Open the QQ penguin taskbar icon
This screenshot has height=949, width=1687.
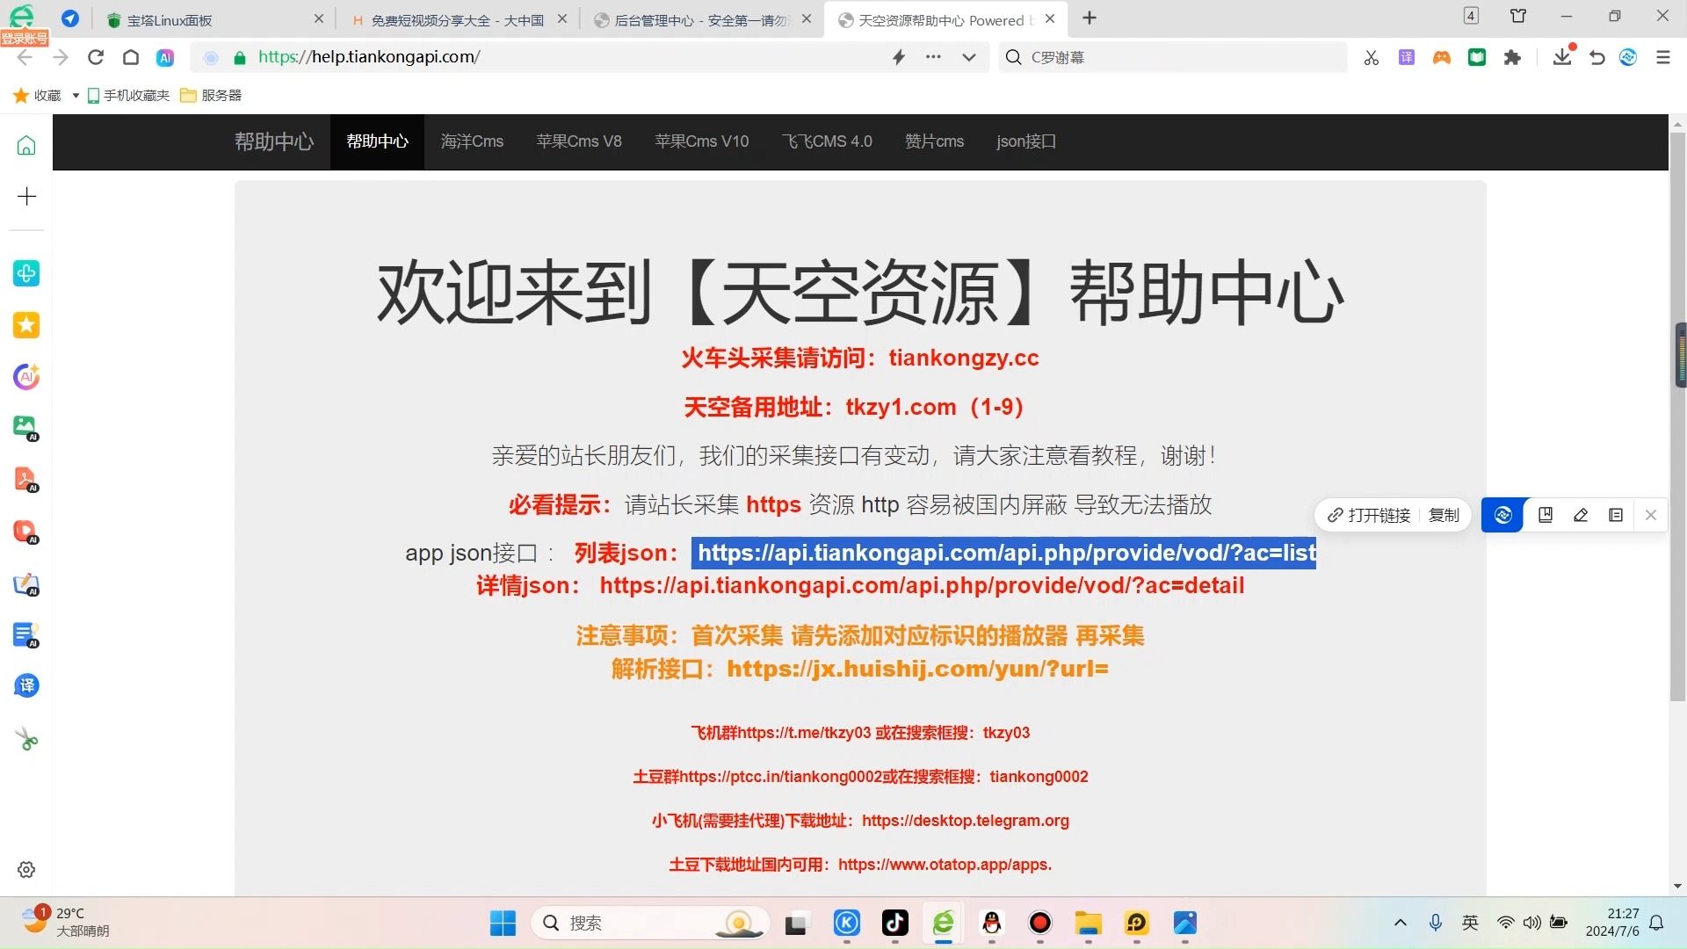992,923
